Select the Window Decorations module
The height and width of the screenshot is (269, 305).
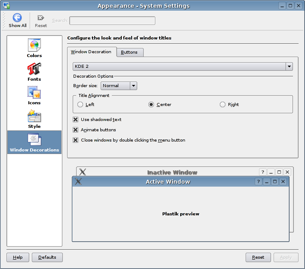34,142
